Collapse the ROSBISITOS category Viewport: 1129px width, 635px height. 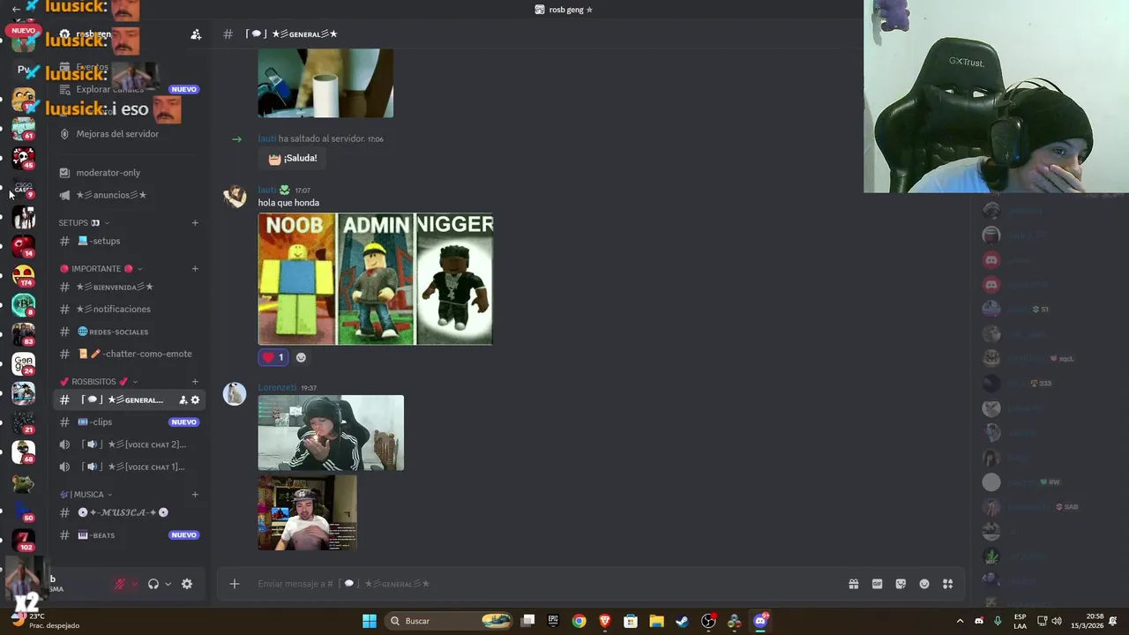pyautogui.click(x=98, y=382)
